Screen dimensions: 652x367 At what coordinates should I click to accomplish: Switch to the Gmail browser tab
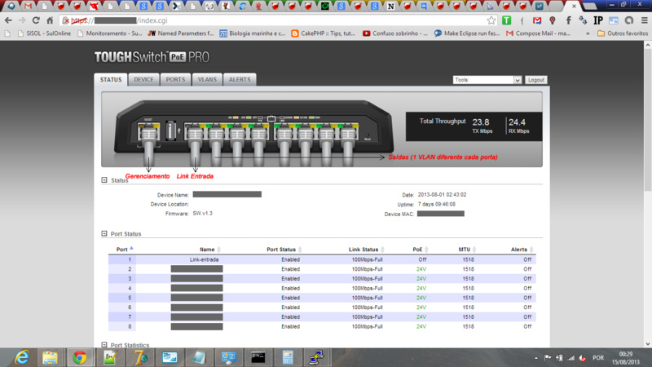point(28,6)
